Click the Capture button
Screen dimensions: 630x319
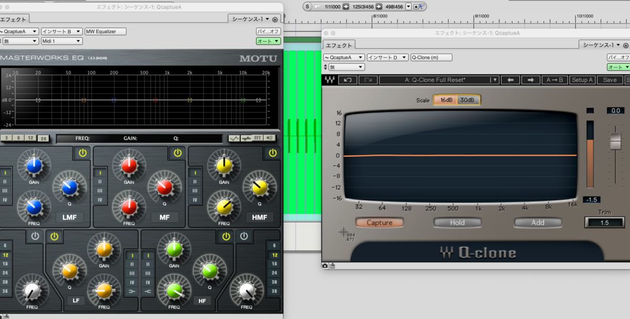(380, 222)
